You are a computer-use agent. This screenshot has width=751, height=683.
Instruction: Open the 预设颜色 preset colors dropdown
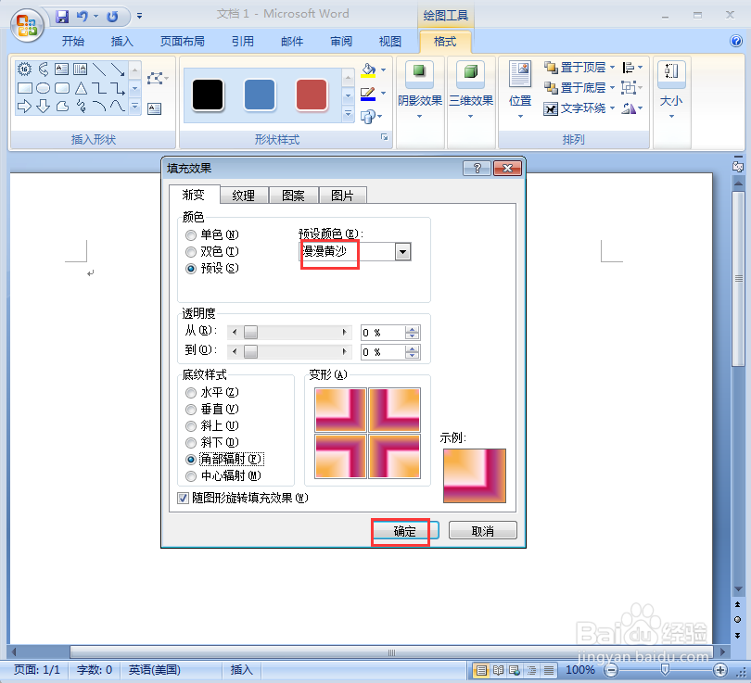coord(402,251)
